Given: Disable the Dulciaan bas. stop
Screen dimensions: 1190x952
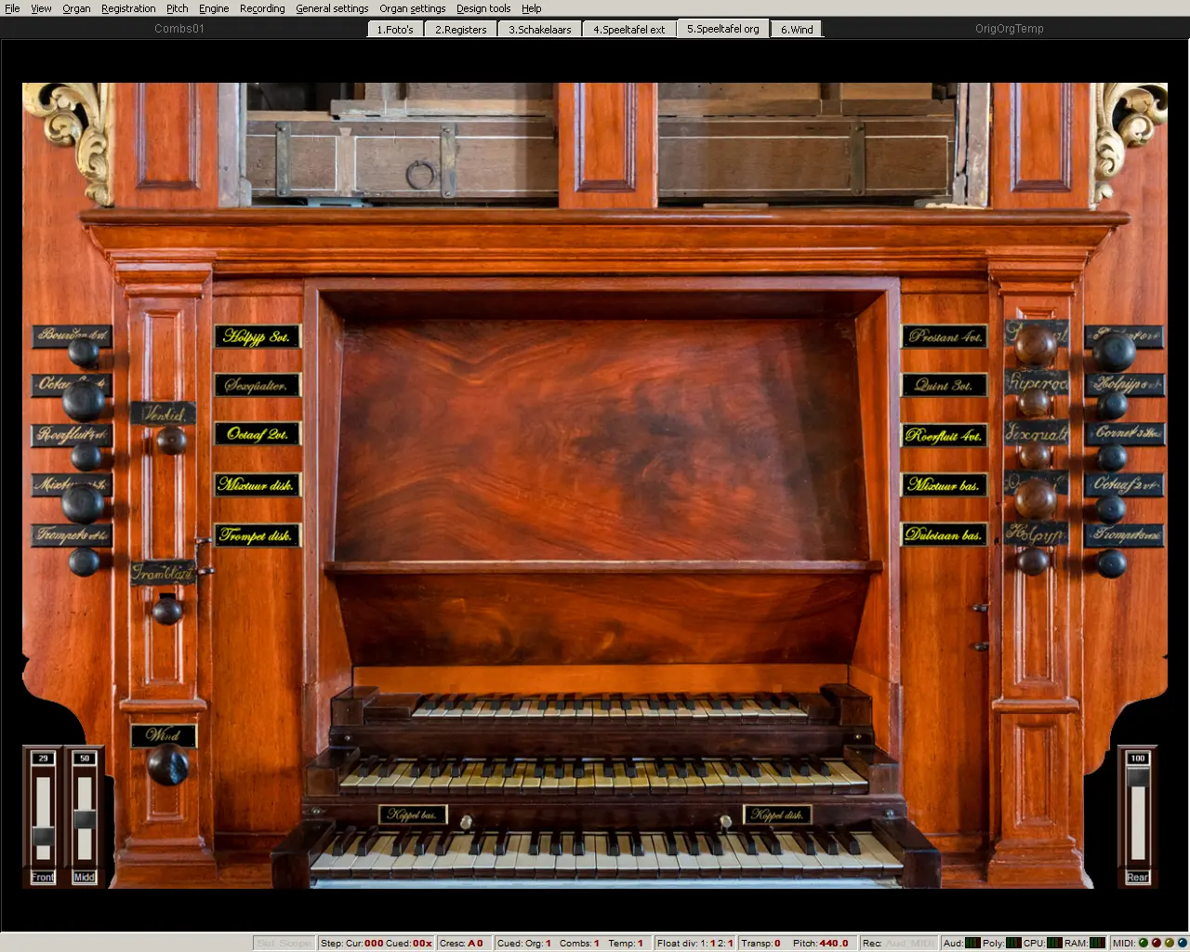Looking at the screenshot, I should (x=945, y=535).
